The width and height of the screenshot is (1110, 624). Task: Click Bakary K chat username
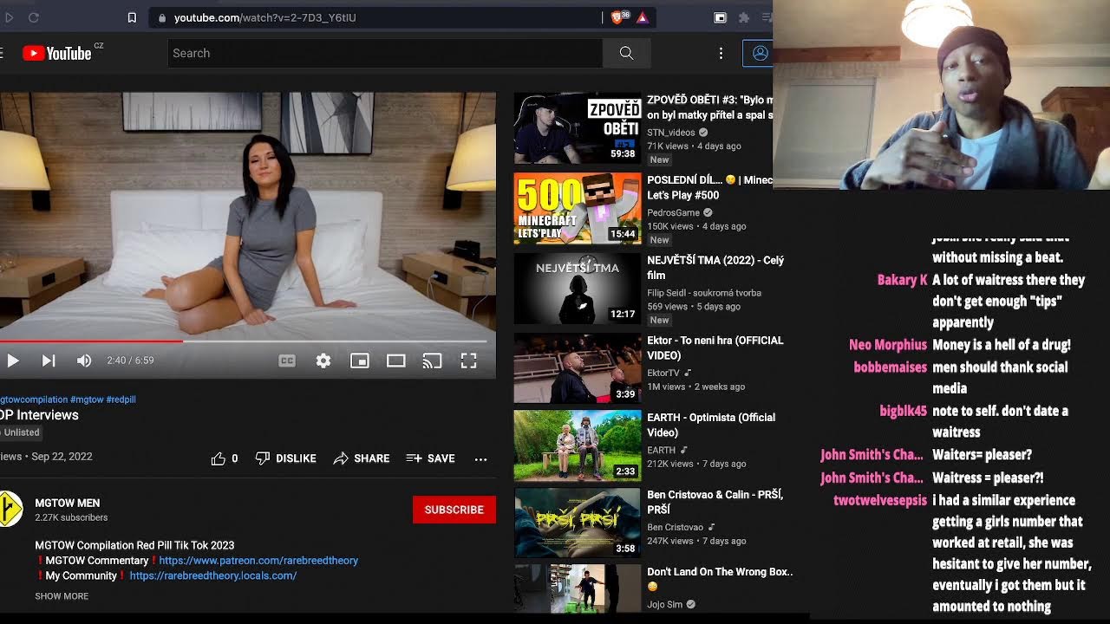click(x=902, y=280)
